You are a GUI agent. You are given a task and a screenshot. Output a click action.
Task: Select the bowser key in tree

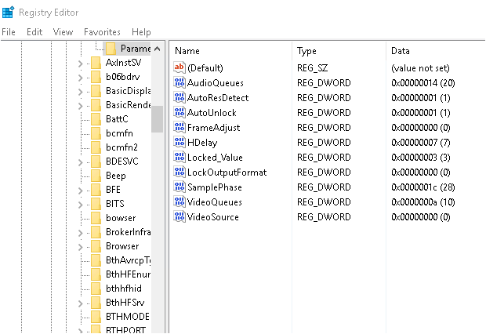click(x=120, y=218)
